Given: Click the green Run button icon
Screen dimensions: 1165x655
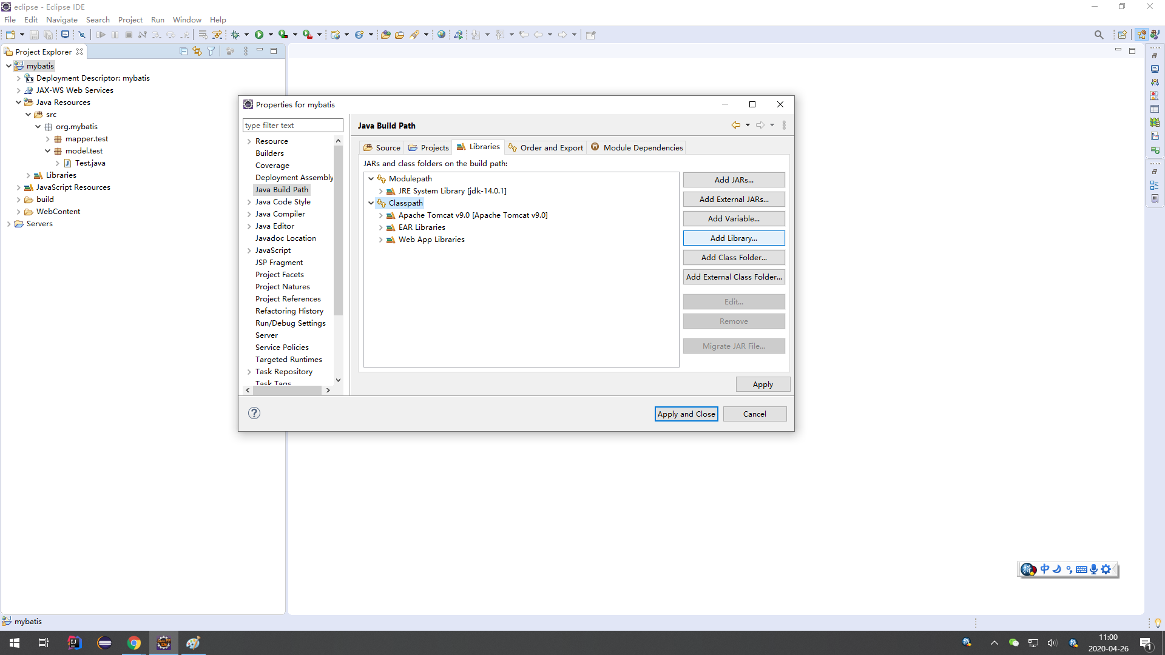Looking at the screenshot, I should click(x=259, y=35).
